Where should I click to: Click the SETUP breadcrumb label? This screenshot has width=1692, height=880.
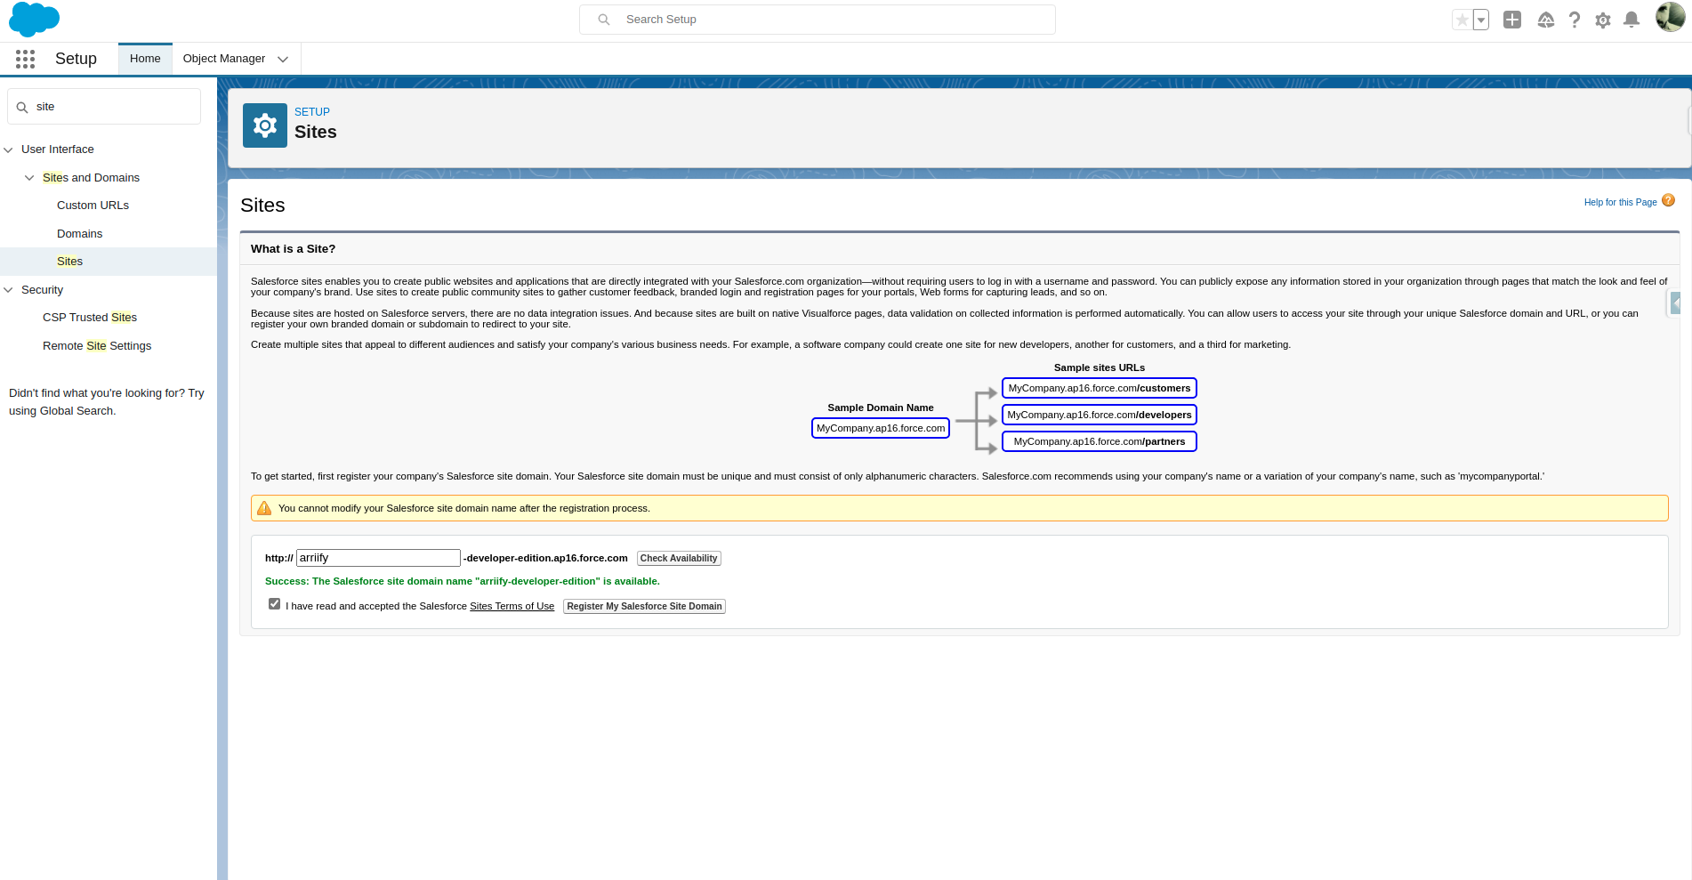pos(312,112)
